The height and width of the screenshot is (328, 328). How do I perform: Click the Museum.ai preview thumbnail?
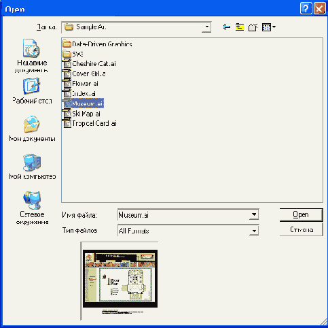tap(120, 279)
